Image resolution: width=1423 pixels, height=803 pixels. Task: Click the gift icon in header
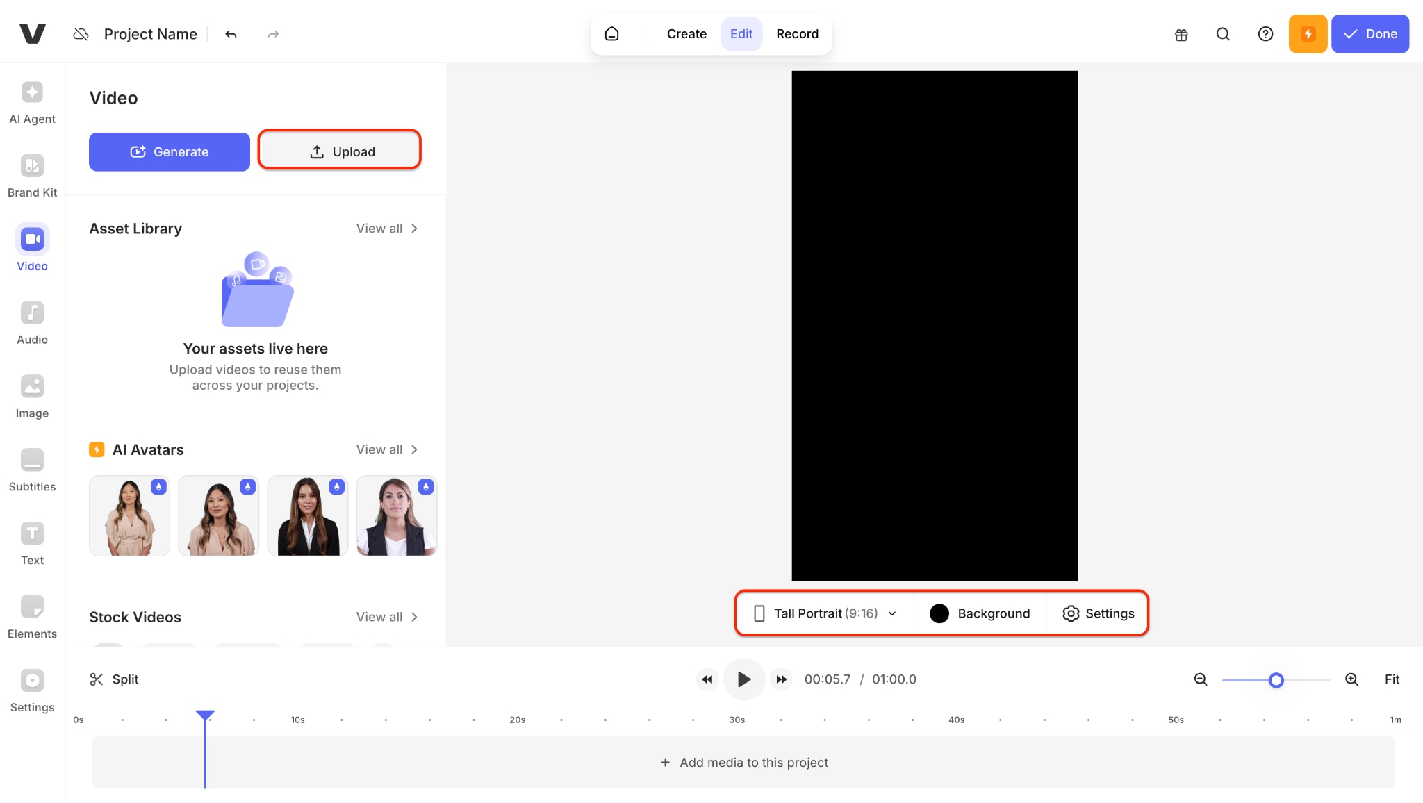(1181, 34)
